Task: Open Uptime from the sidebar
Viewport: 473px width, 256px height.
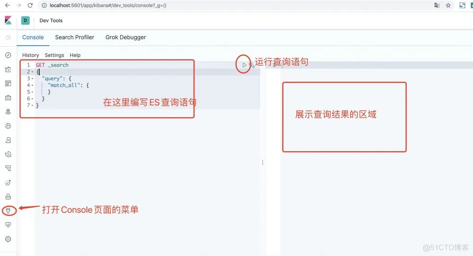Action: pyautogui.click(x=8, y=183)
